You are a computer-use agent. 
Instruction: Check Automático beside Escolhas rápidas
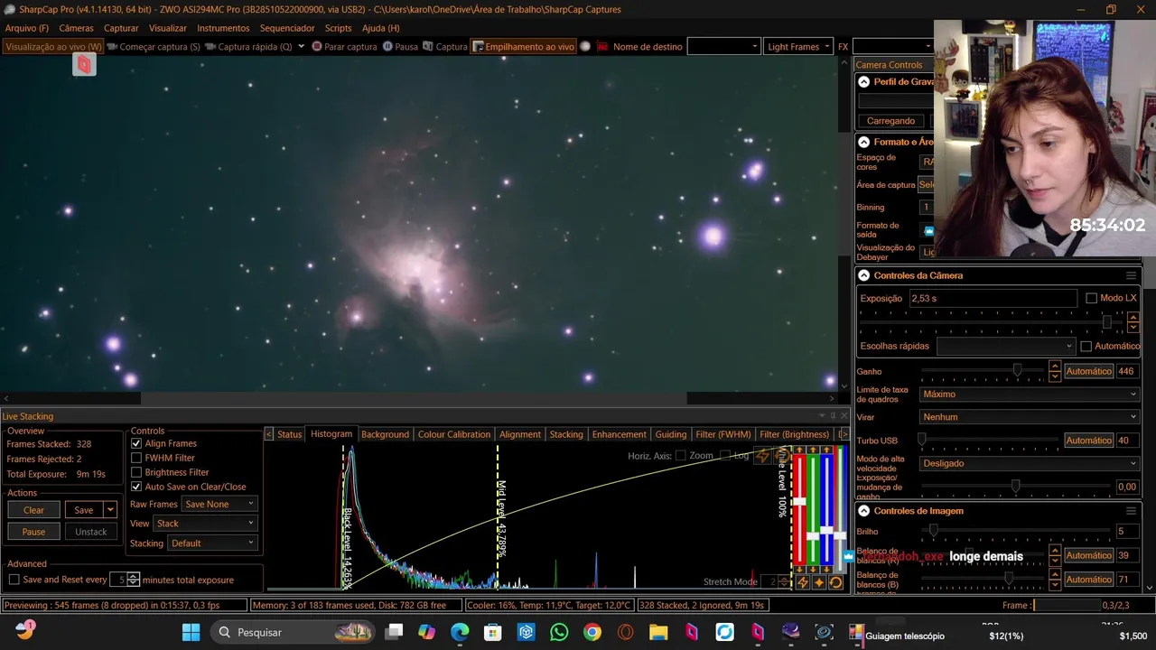pyautogui.click(x=1086, y=346)
